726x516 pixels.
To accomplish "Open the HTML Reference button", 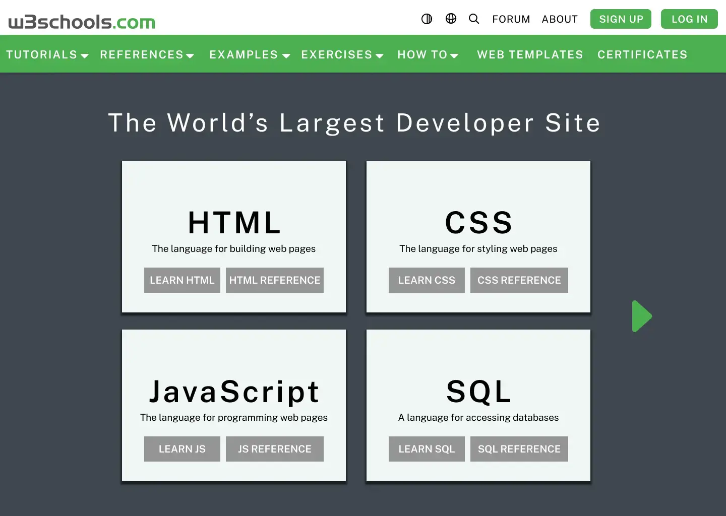I will (275, 280).
